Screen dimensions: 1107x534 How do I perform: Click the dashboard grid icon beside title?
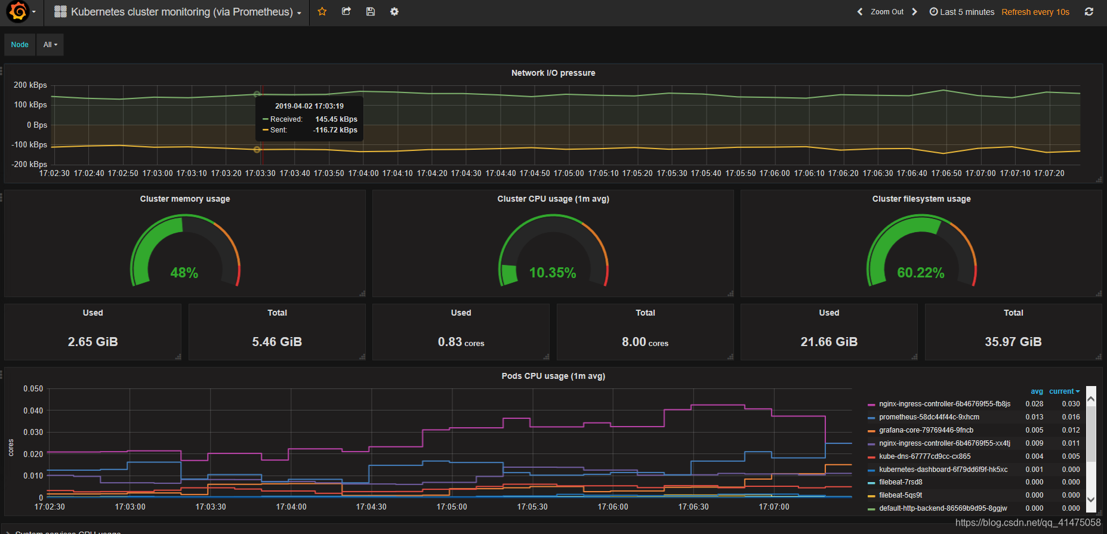[x=60, y=12]
